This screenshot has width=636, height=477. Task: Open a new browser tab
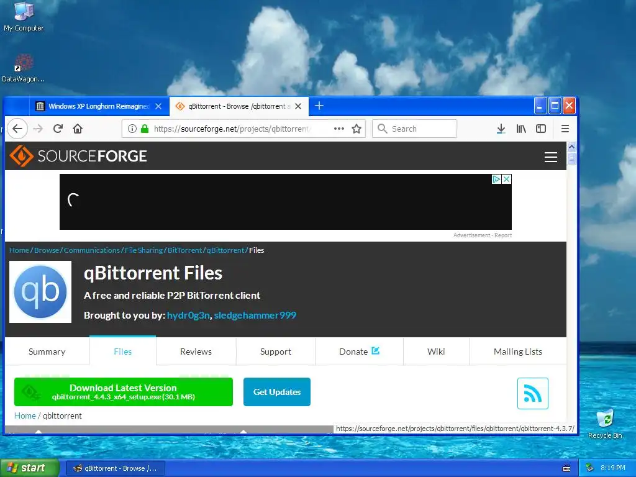319,106
